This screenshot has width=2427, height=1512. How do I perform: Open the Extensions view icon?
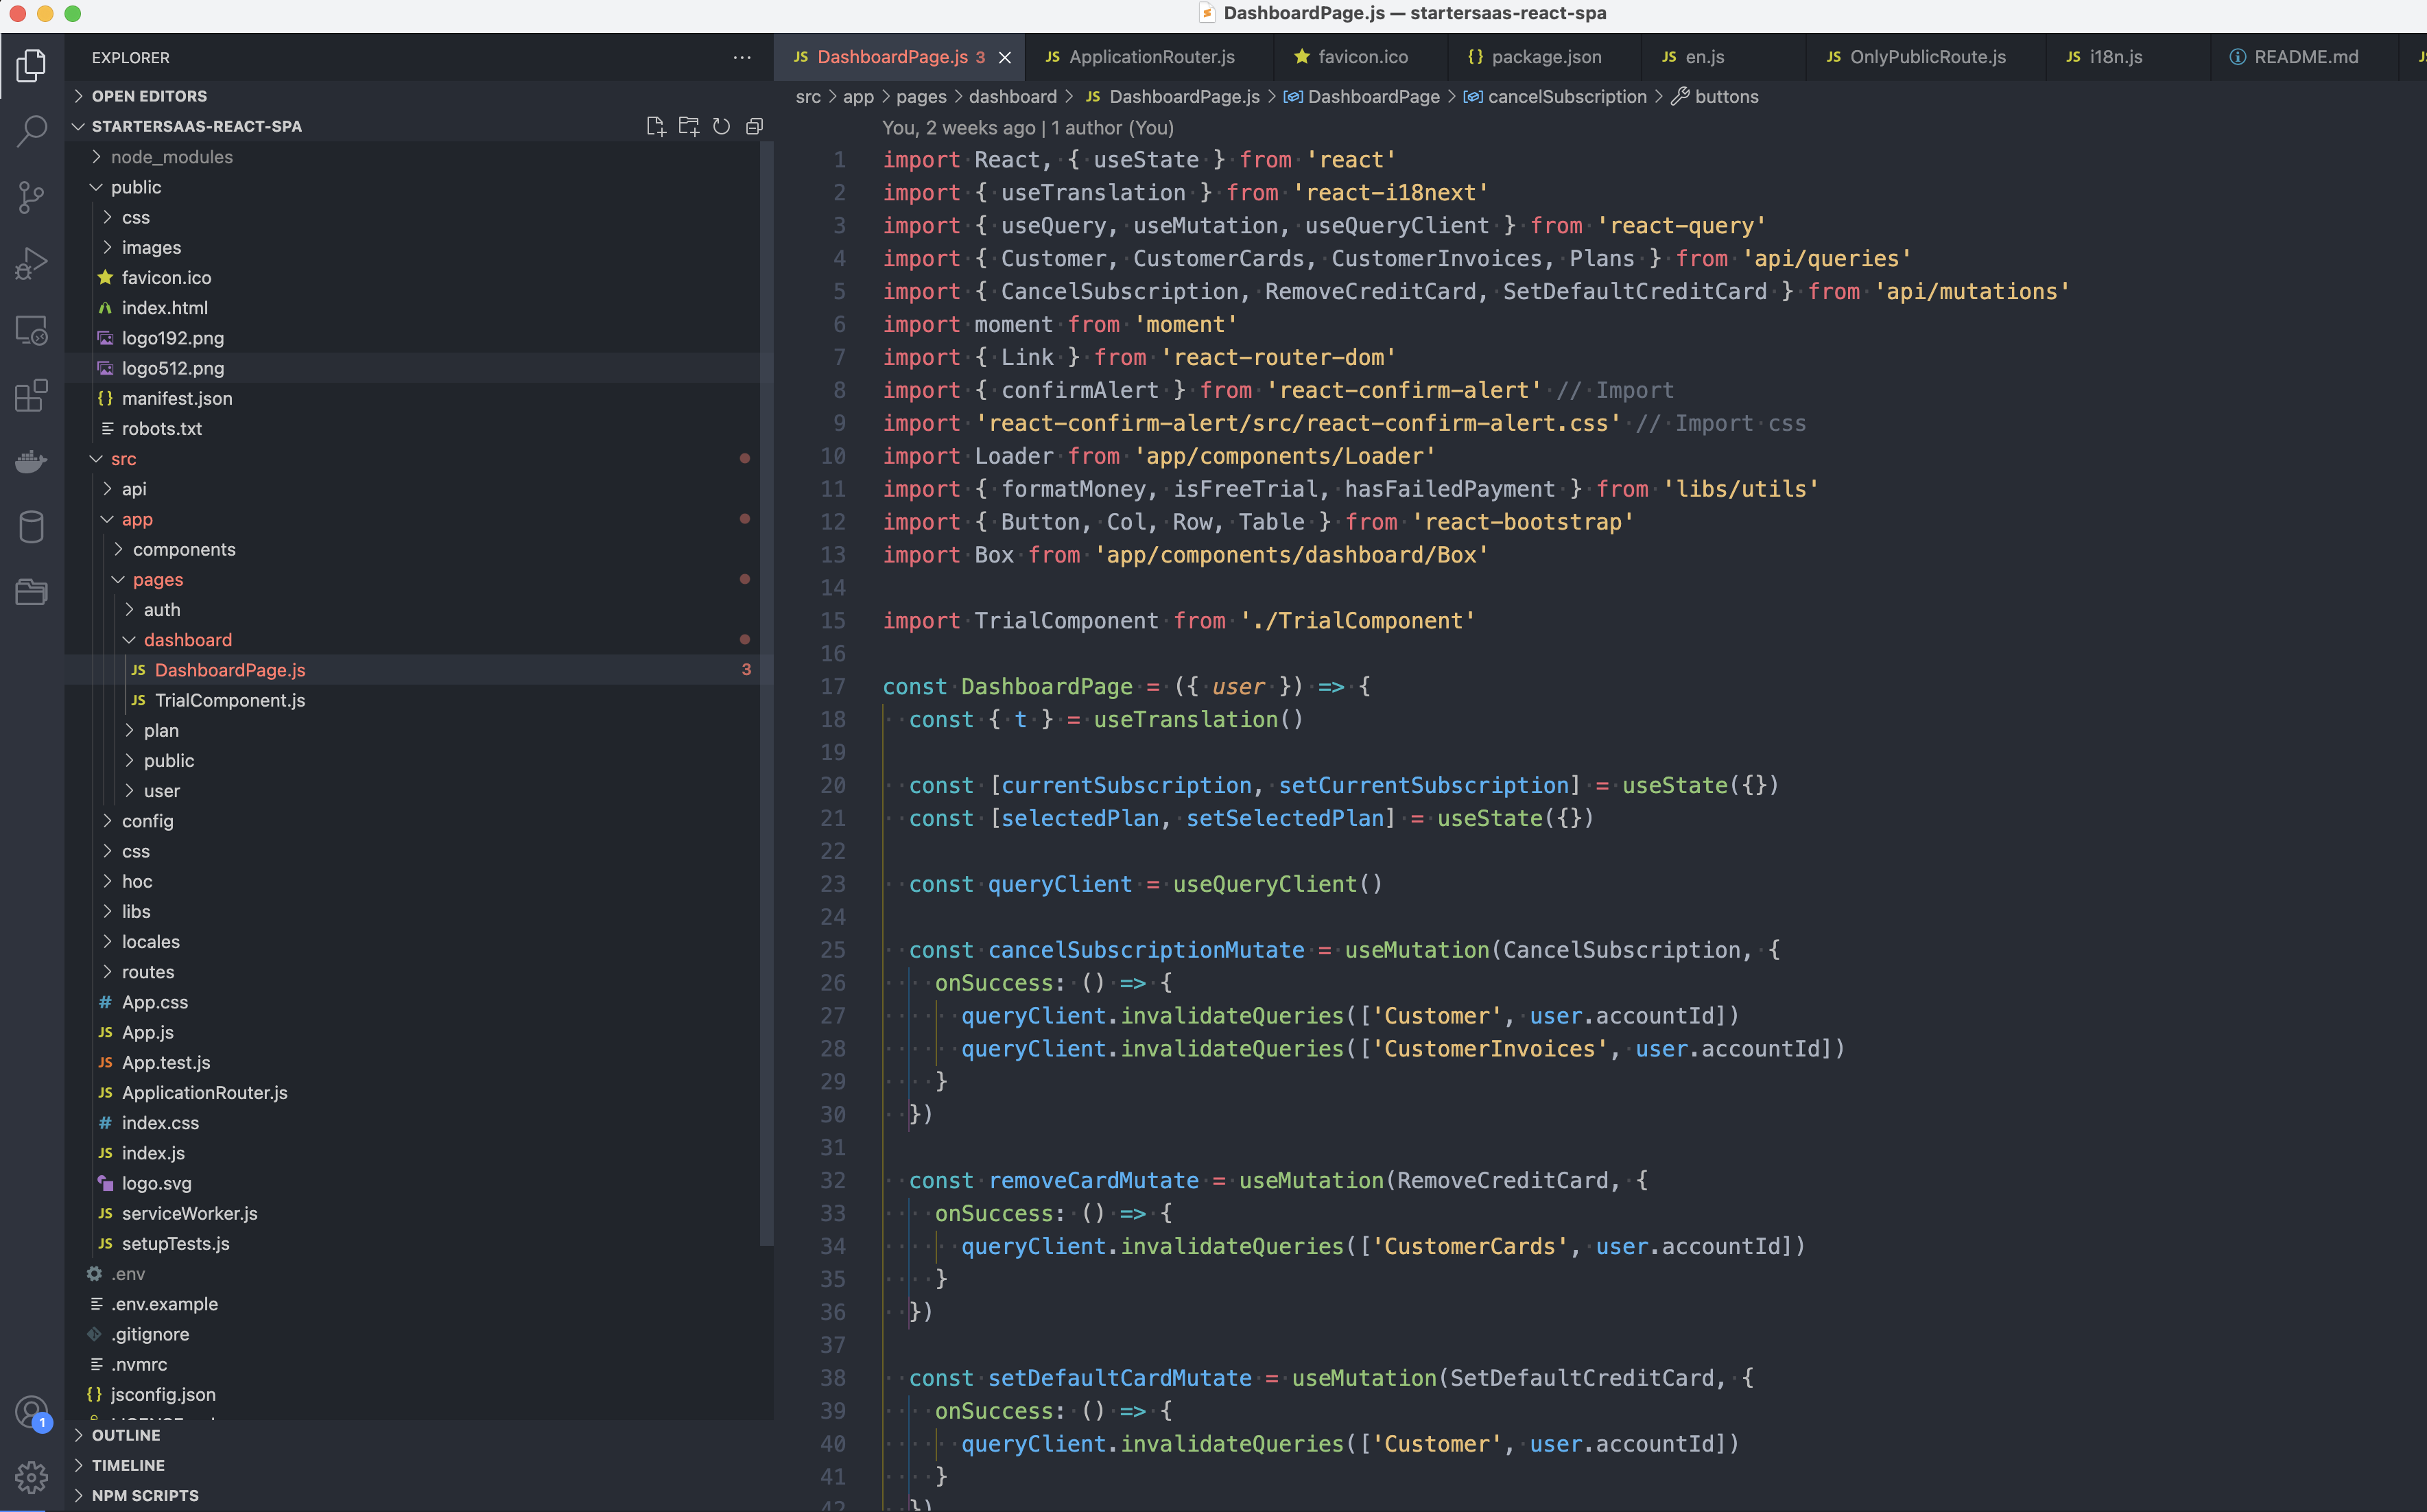pyautogui.click(x=31, y=396)
